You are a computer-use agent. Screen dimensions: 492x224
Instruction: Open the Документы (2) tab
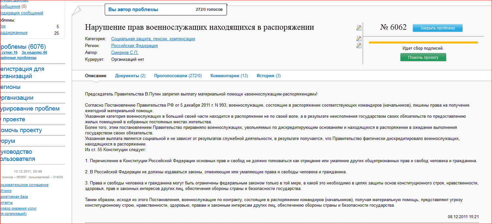click(x=130, y=76)
